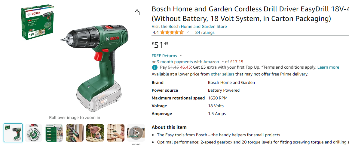Visit the Bosch Home and Garden Store

(189, 26)
